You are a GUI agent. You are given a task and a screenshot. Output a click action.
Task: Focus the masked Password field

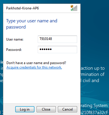[x=57, y=49]
